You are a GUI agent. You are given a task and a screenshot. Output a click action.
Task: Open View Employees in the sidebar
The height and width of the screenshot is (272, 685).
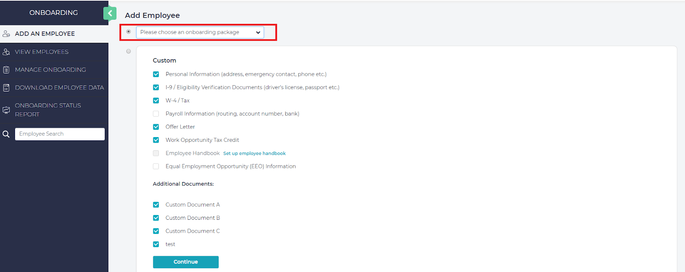coord(42,52)
